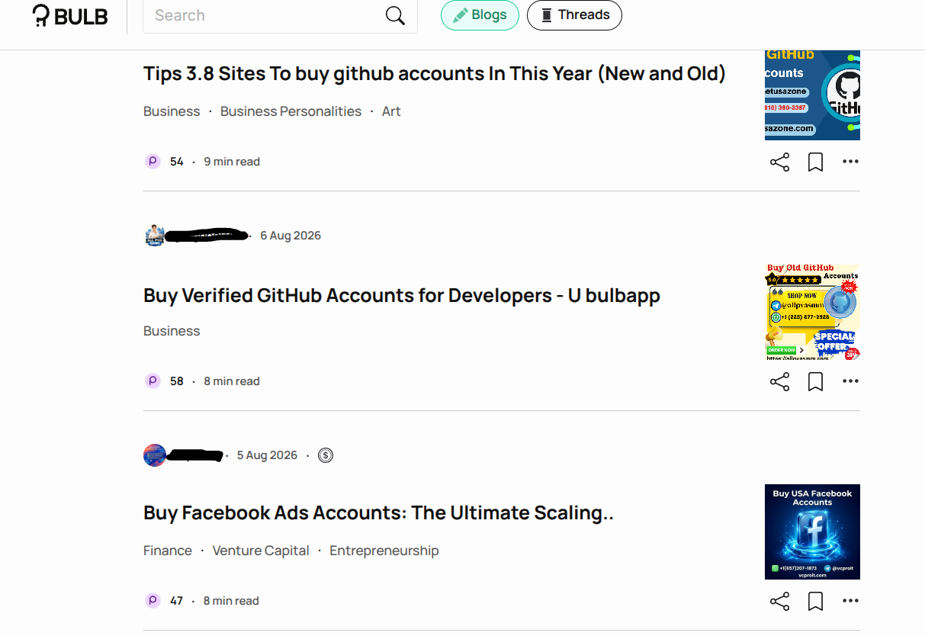This screenshot has width=925, height=636.
Task: Select the Entrepreneurship tag
Action: 384,551
